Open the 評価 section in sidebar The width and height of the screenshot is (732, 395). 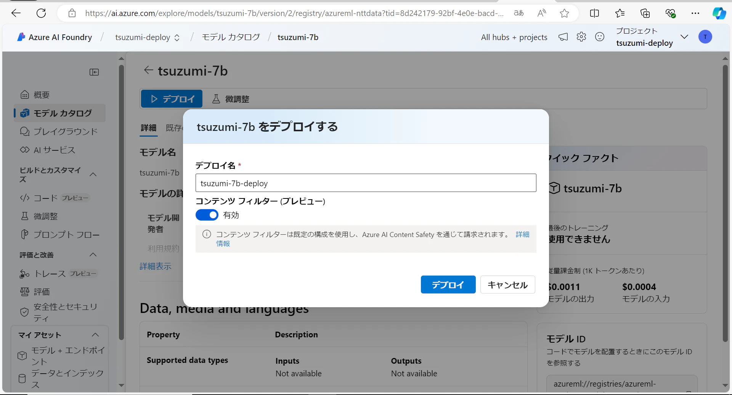tap(42, 291)
